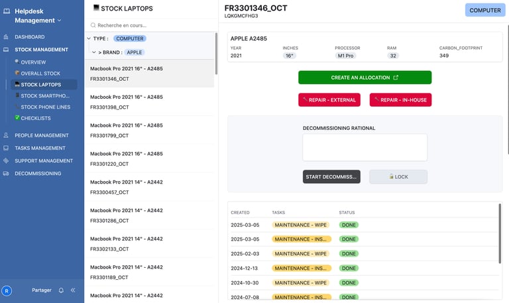The height and width of the screenshot is (303, 509).
Task: Click the Decommissioning Rational text box
Action: point(365,147)
